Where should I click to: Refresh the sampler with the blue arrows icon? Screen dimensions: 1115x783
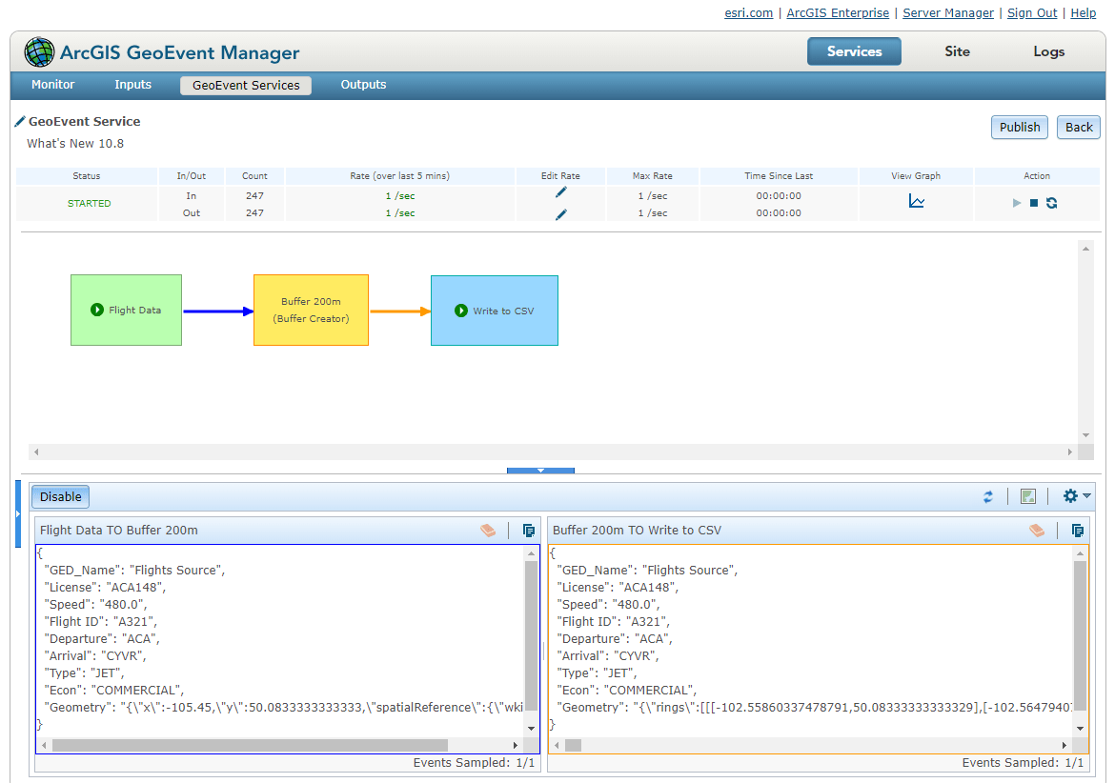[987, 496]
